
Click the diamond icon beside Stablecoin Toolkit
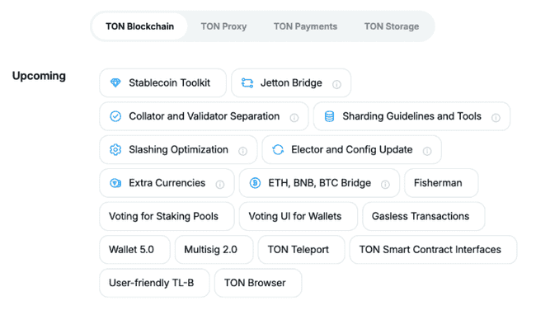[115, 82]
